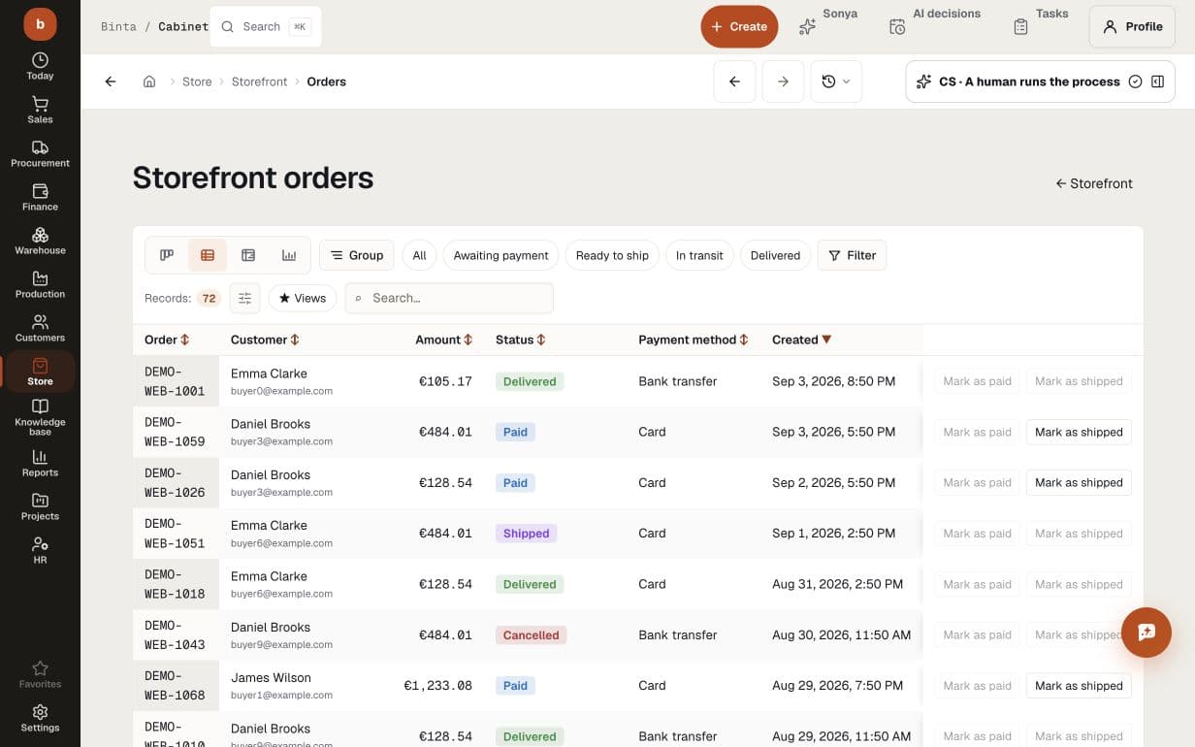Go to Procurement in sidebar

(40, 153)
